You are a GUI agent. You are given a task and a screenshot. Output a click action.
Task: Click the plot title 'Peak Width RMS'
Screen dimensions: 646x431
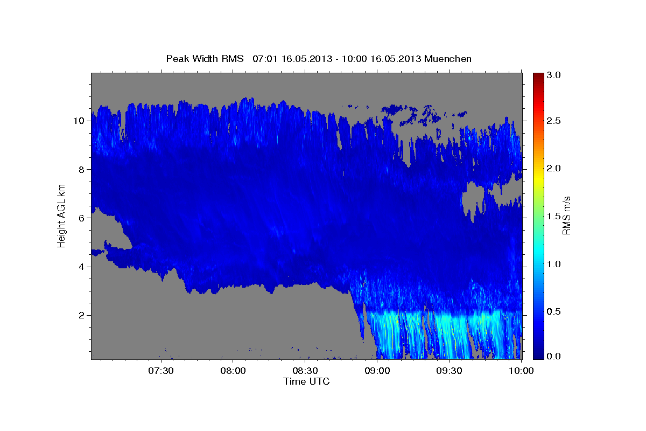pyautogui.click(x=205, y=58)
